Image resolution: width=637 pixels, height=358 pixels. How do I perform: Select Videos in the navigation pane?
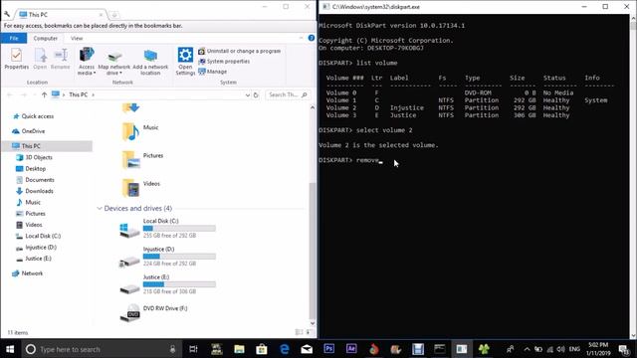coord(33,225)
